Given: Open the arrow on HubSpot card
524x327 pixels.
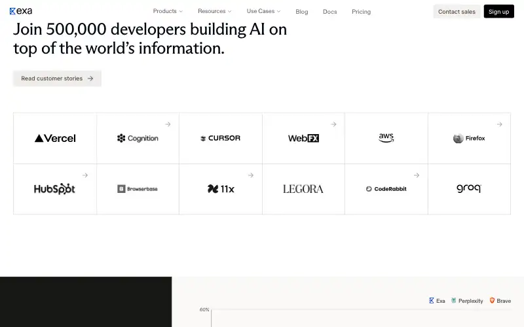Looking at the screenshot, I should click(x=85, y=175).
